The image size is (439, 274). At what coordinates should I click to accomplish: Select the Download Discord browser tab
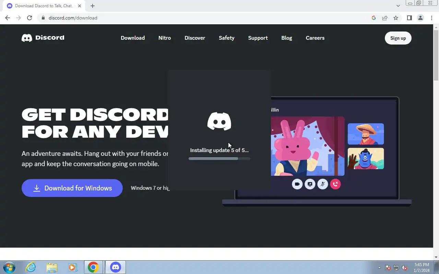click(x=44, y=6)
